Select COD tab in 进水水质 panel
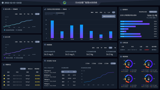This screenshot has width=160, height=90. click(16, 14)
